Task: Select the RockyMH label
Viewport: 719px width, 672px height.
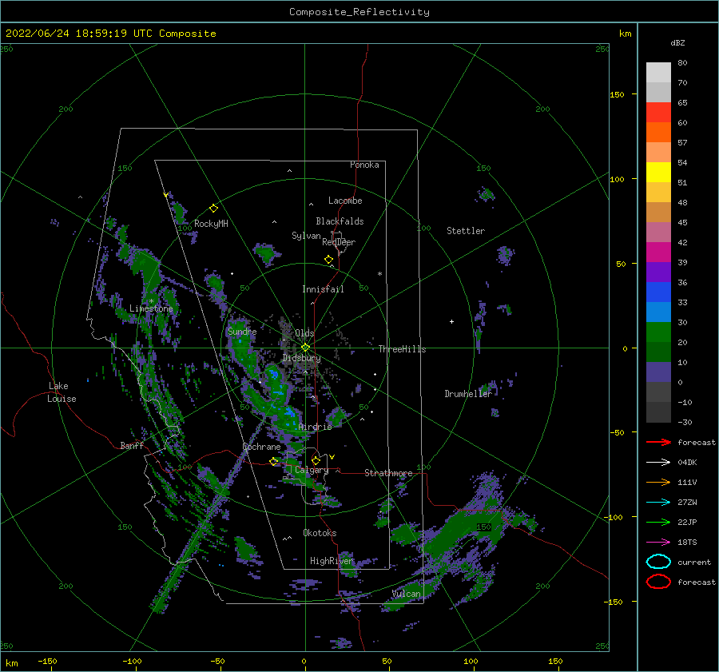Action: click(211, 224)
